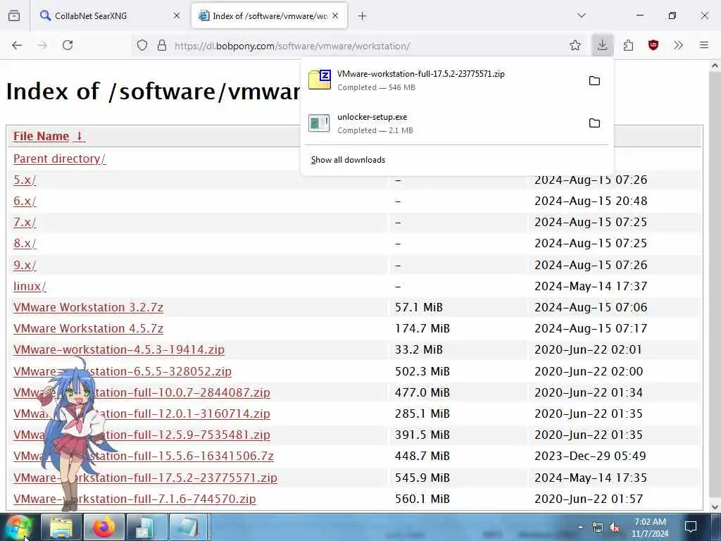
Task: Expand the list all tabs dropdown
Action: [x=581, y=15]
